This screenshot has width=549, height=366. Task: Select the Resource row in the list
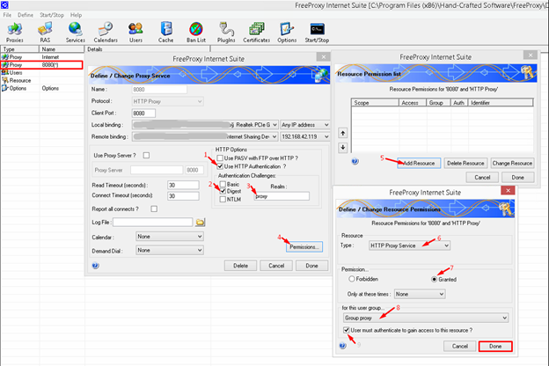coord(42,80)
